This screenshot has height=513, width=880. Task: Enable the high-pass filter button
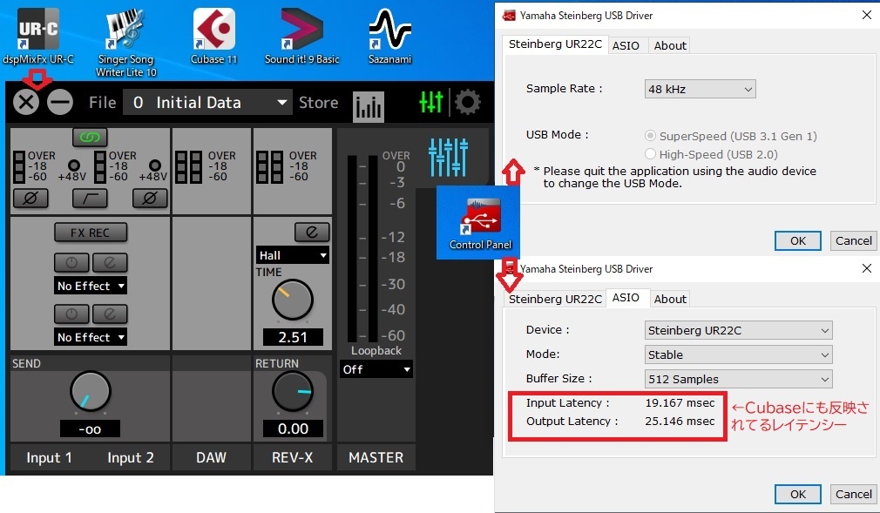90,198
